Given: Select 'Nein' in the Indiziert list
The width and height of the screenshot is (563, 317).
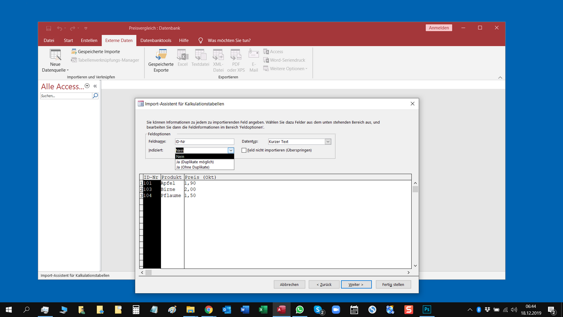Looking at the screenshot, I should click(205, 156).
